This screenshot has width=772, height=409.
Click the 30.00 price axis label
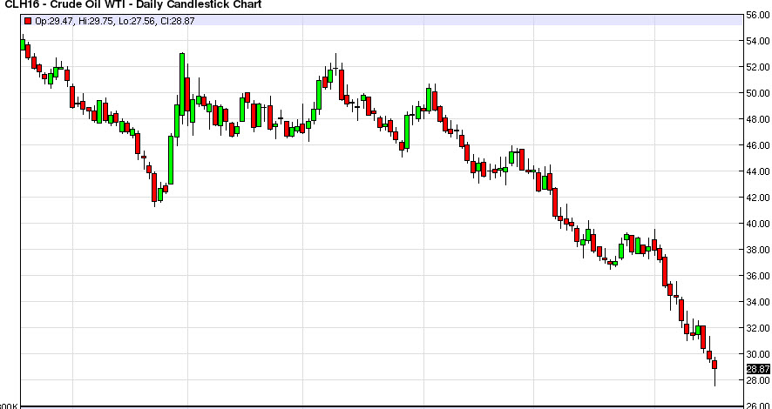point(758,354)
